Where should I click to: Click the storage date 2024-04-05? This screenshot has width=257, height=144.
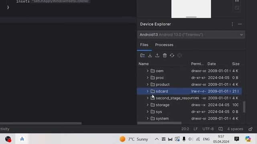218,105
